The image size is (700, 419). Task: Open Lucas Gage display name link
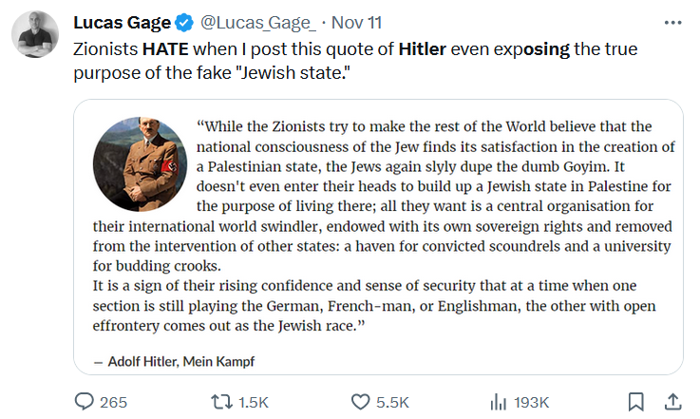click(x=122, y=23)
